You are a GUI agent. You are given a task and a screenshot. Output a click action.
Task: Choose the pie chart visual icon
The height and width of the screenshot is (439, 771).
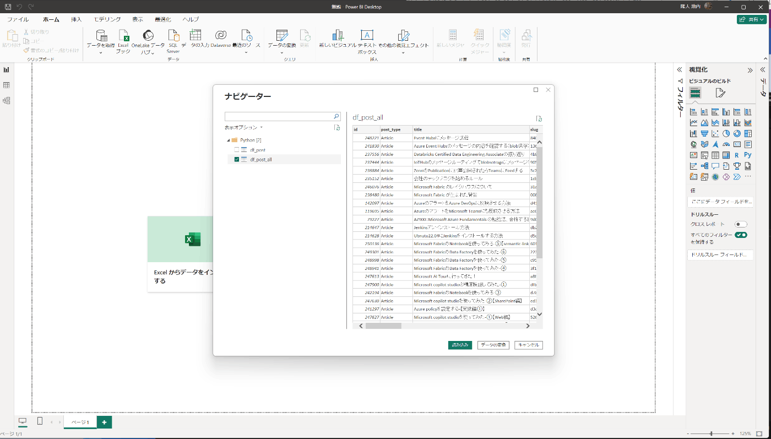[x=726, y=133]
